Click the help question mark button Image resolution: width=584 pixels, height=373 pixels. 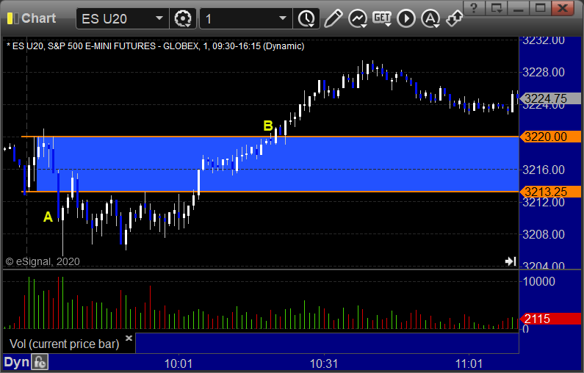[x=474, y=8]
